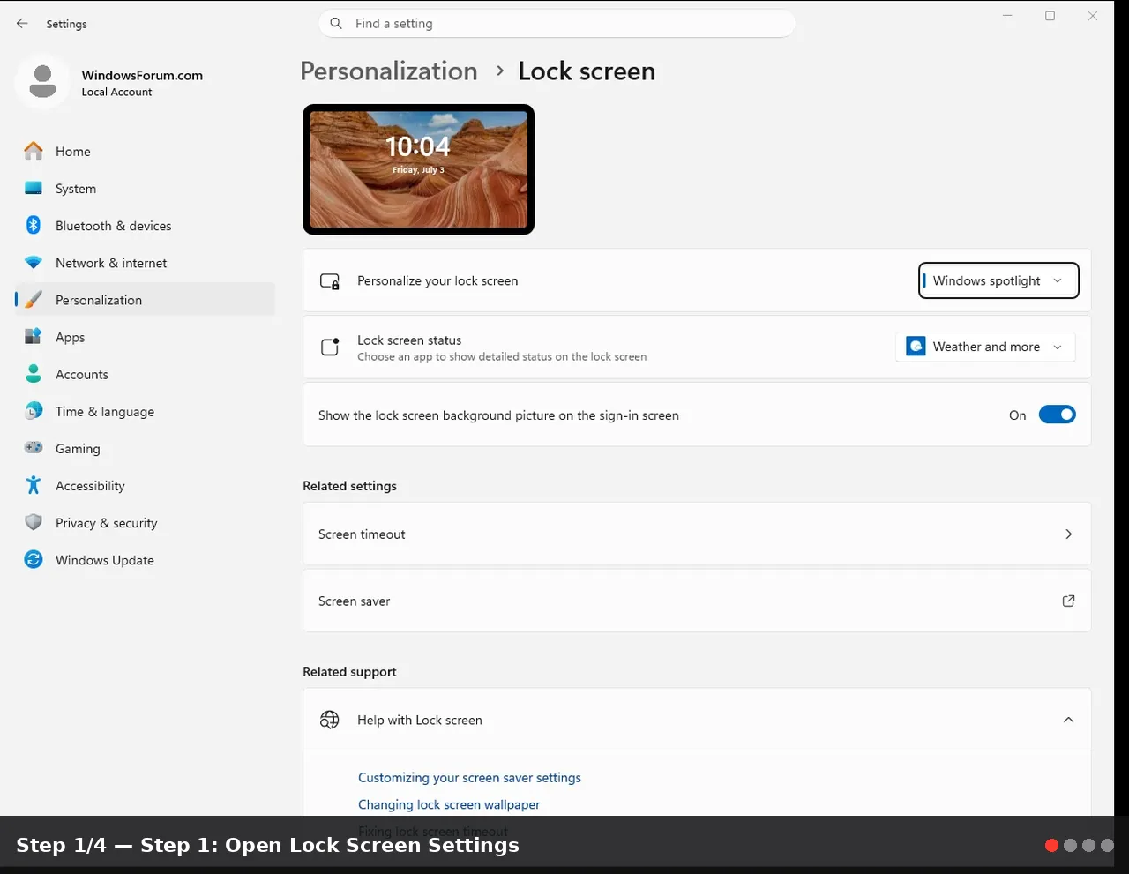
Task: Open Screen timeout settings chevron
Action: click(1068, 534)
